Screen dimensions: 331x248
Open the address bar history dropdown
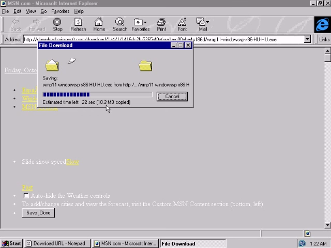[307, 39]
